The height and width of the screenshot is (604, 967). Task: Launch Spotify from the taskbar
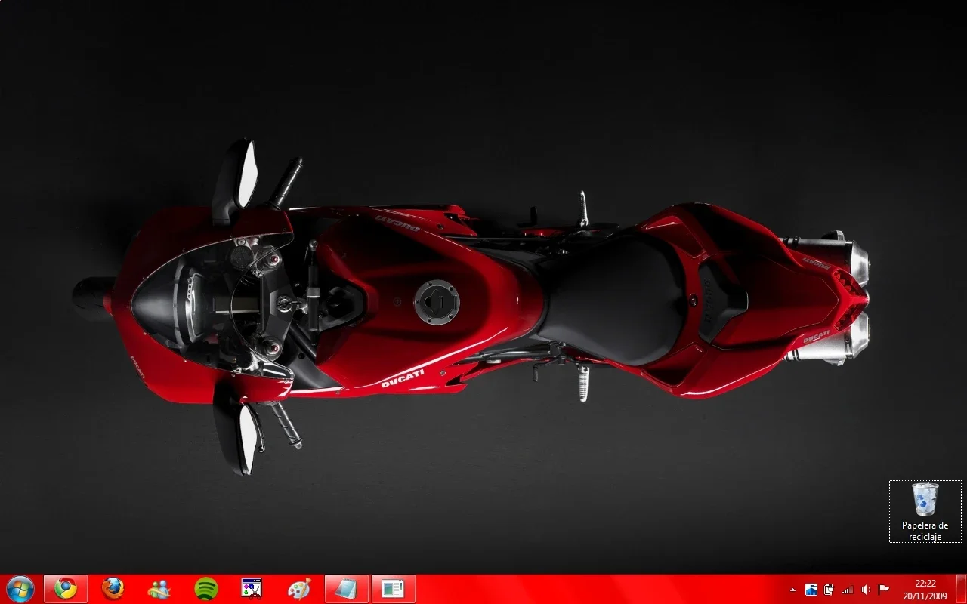click(206, 589)
